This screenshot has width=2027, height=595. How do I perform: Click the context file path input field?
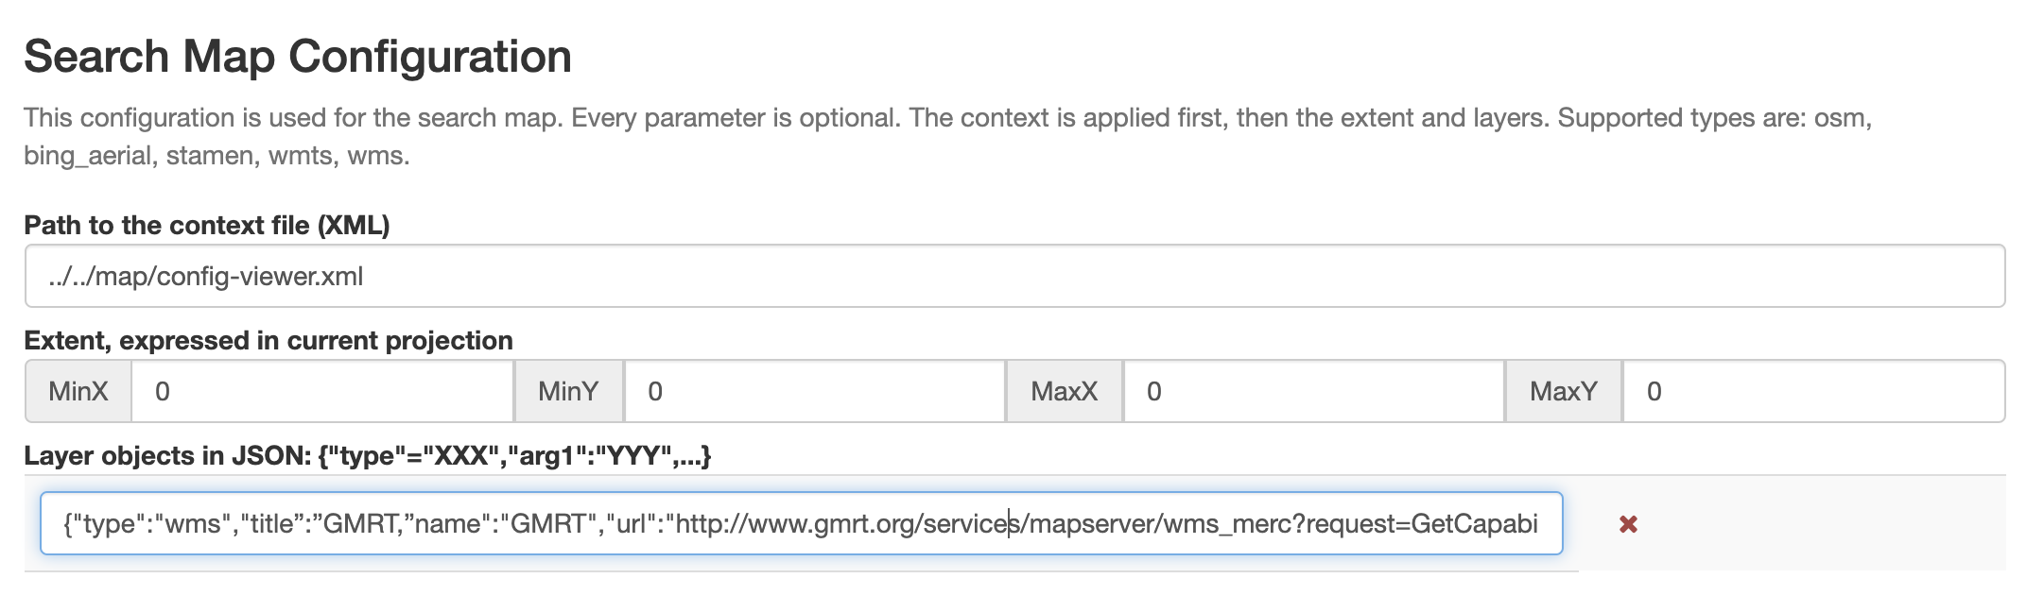1014,276
